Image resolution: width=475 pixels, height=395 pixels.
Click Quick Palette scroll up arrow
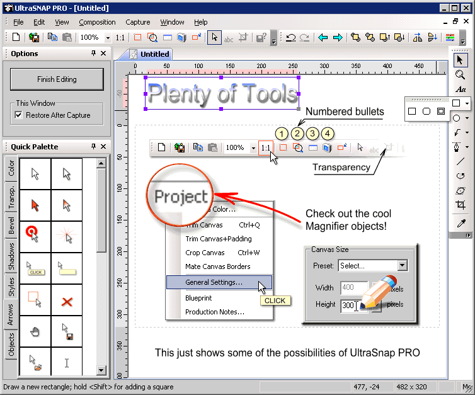[x=101, y=164]
